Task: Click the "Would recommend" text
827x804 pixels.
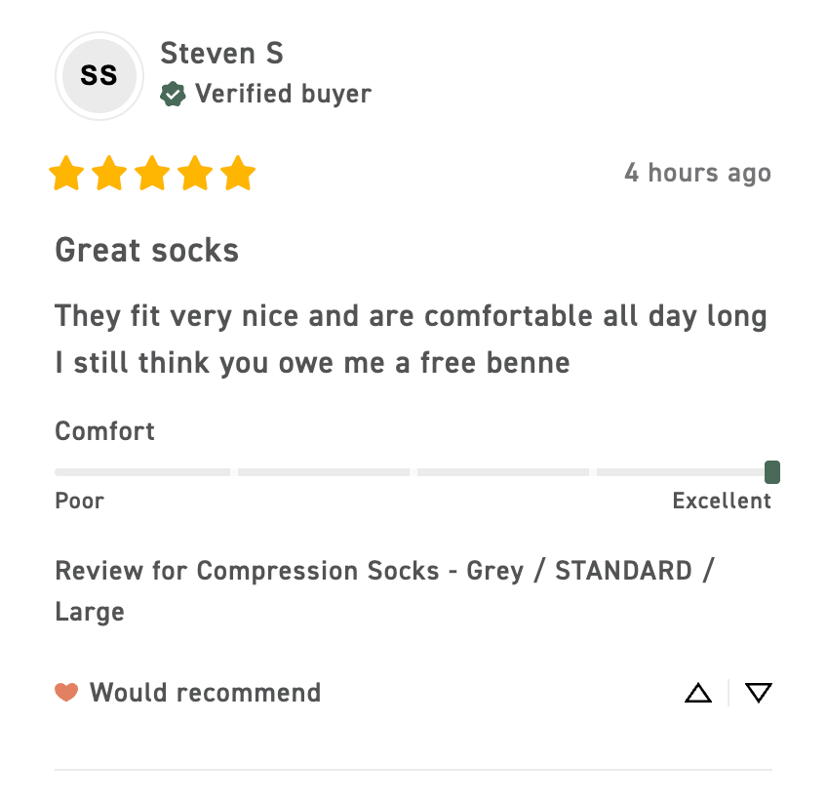Action: [206, 693]
